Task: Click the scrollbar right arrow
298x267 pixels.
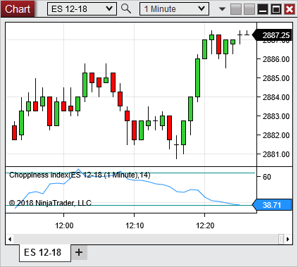Action: tap(288, 240)
